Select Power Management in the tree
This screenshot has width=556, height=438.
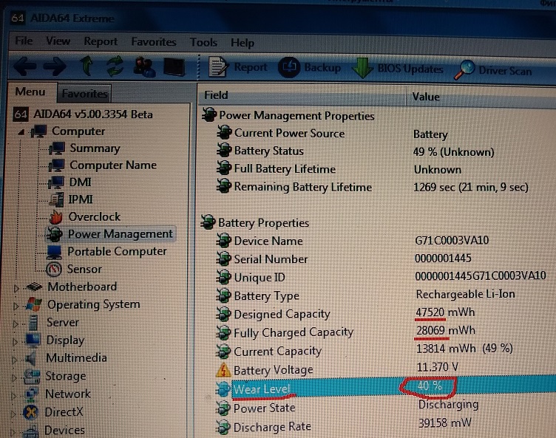(x=110, y=234)
